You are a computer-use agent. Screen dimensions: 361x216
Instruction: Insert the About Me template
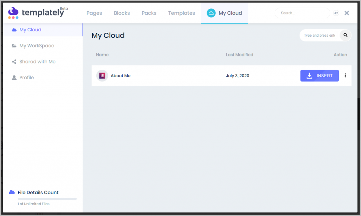point(319,76)
